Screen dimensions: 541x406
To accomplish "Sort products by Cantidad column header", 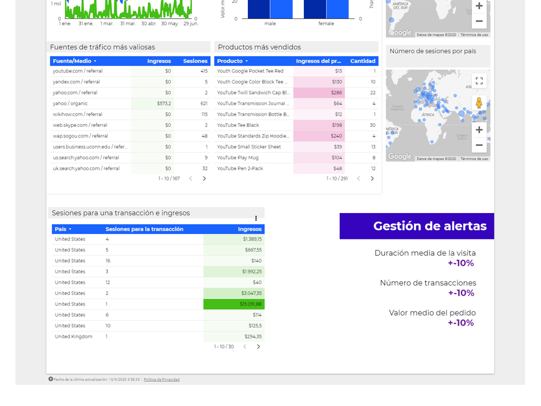I will (x=362, y=61).
